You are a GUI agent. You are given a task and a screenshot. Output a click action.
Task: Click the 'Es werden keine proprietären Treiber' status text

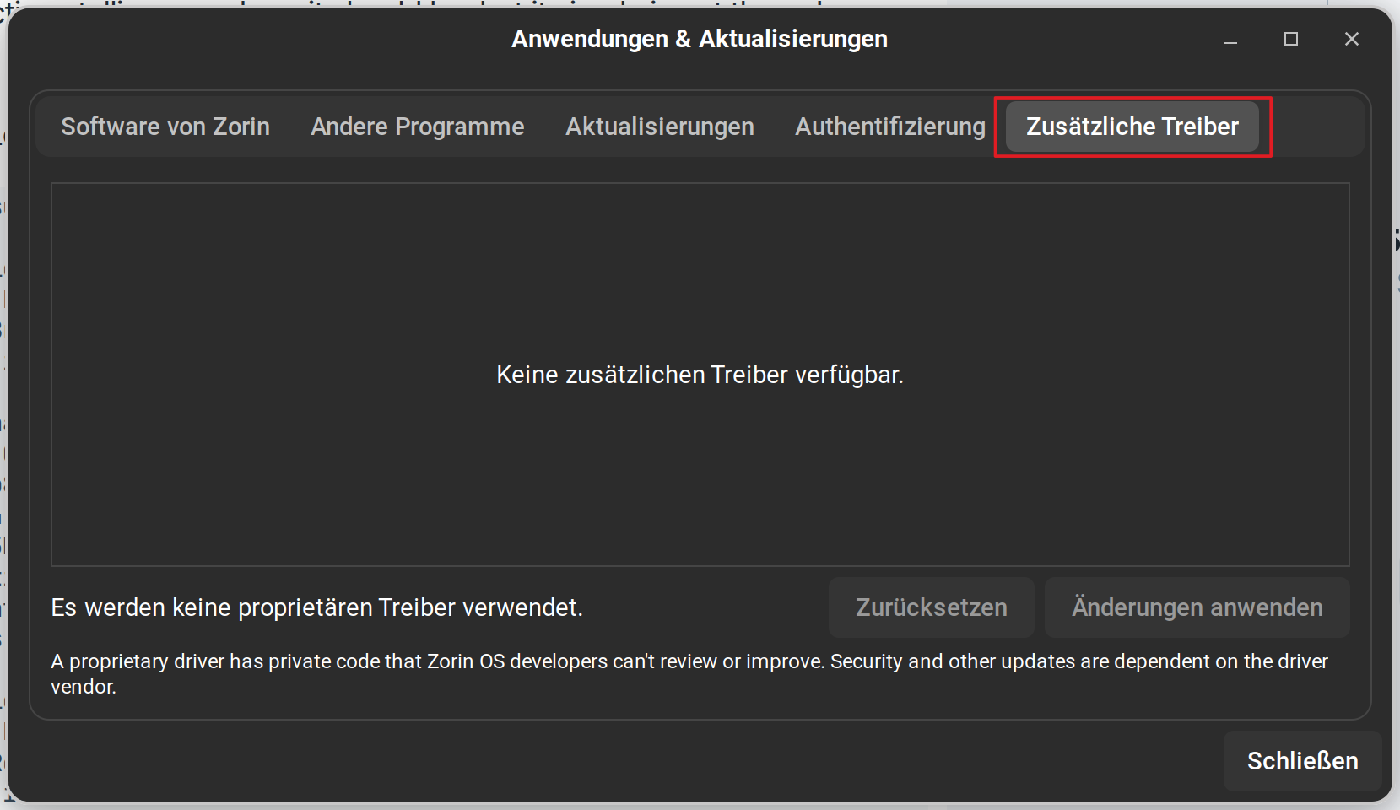click(x=316, y=607)
